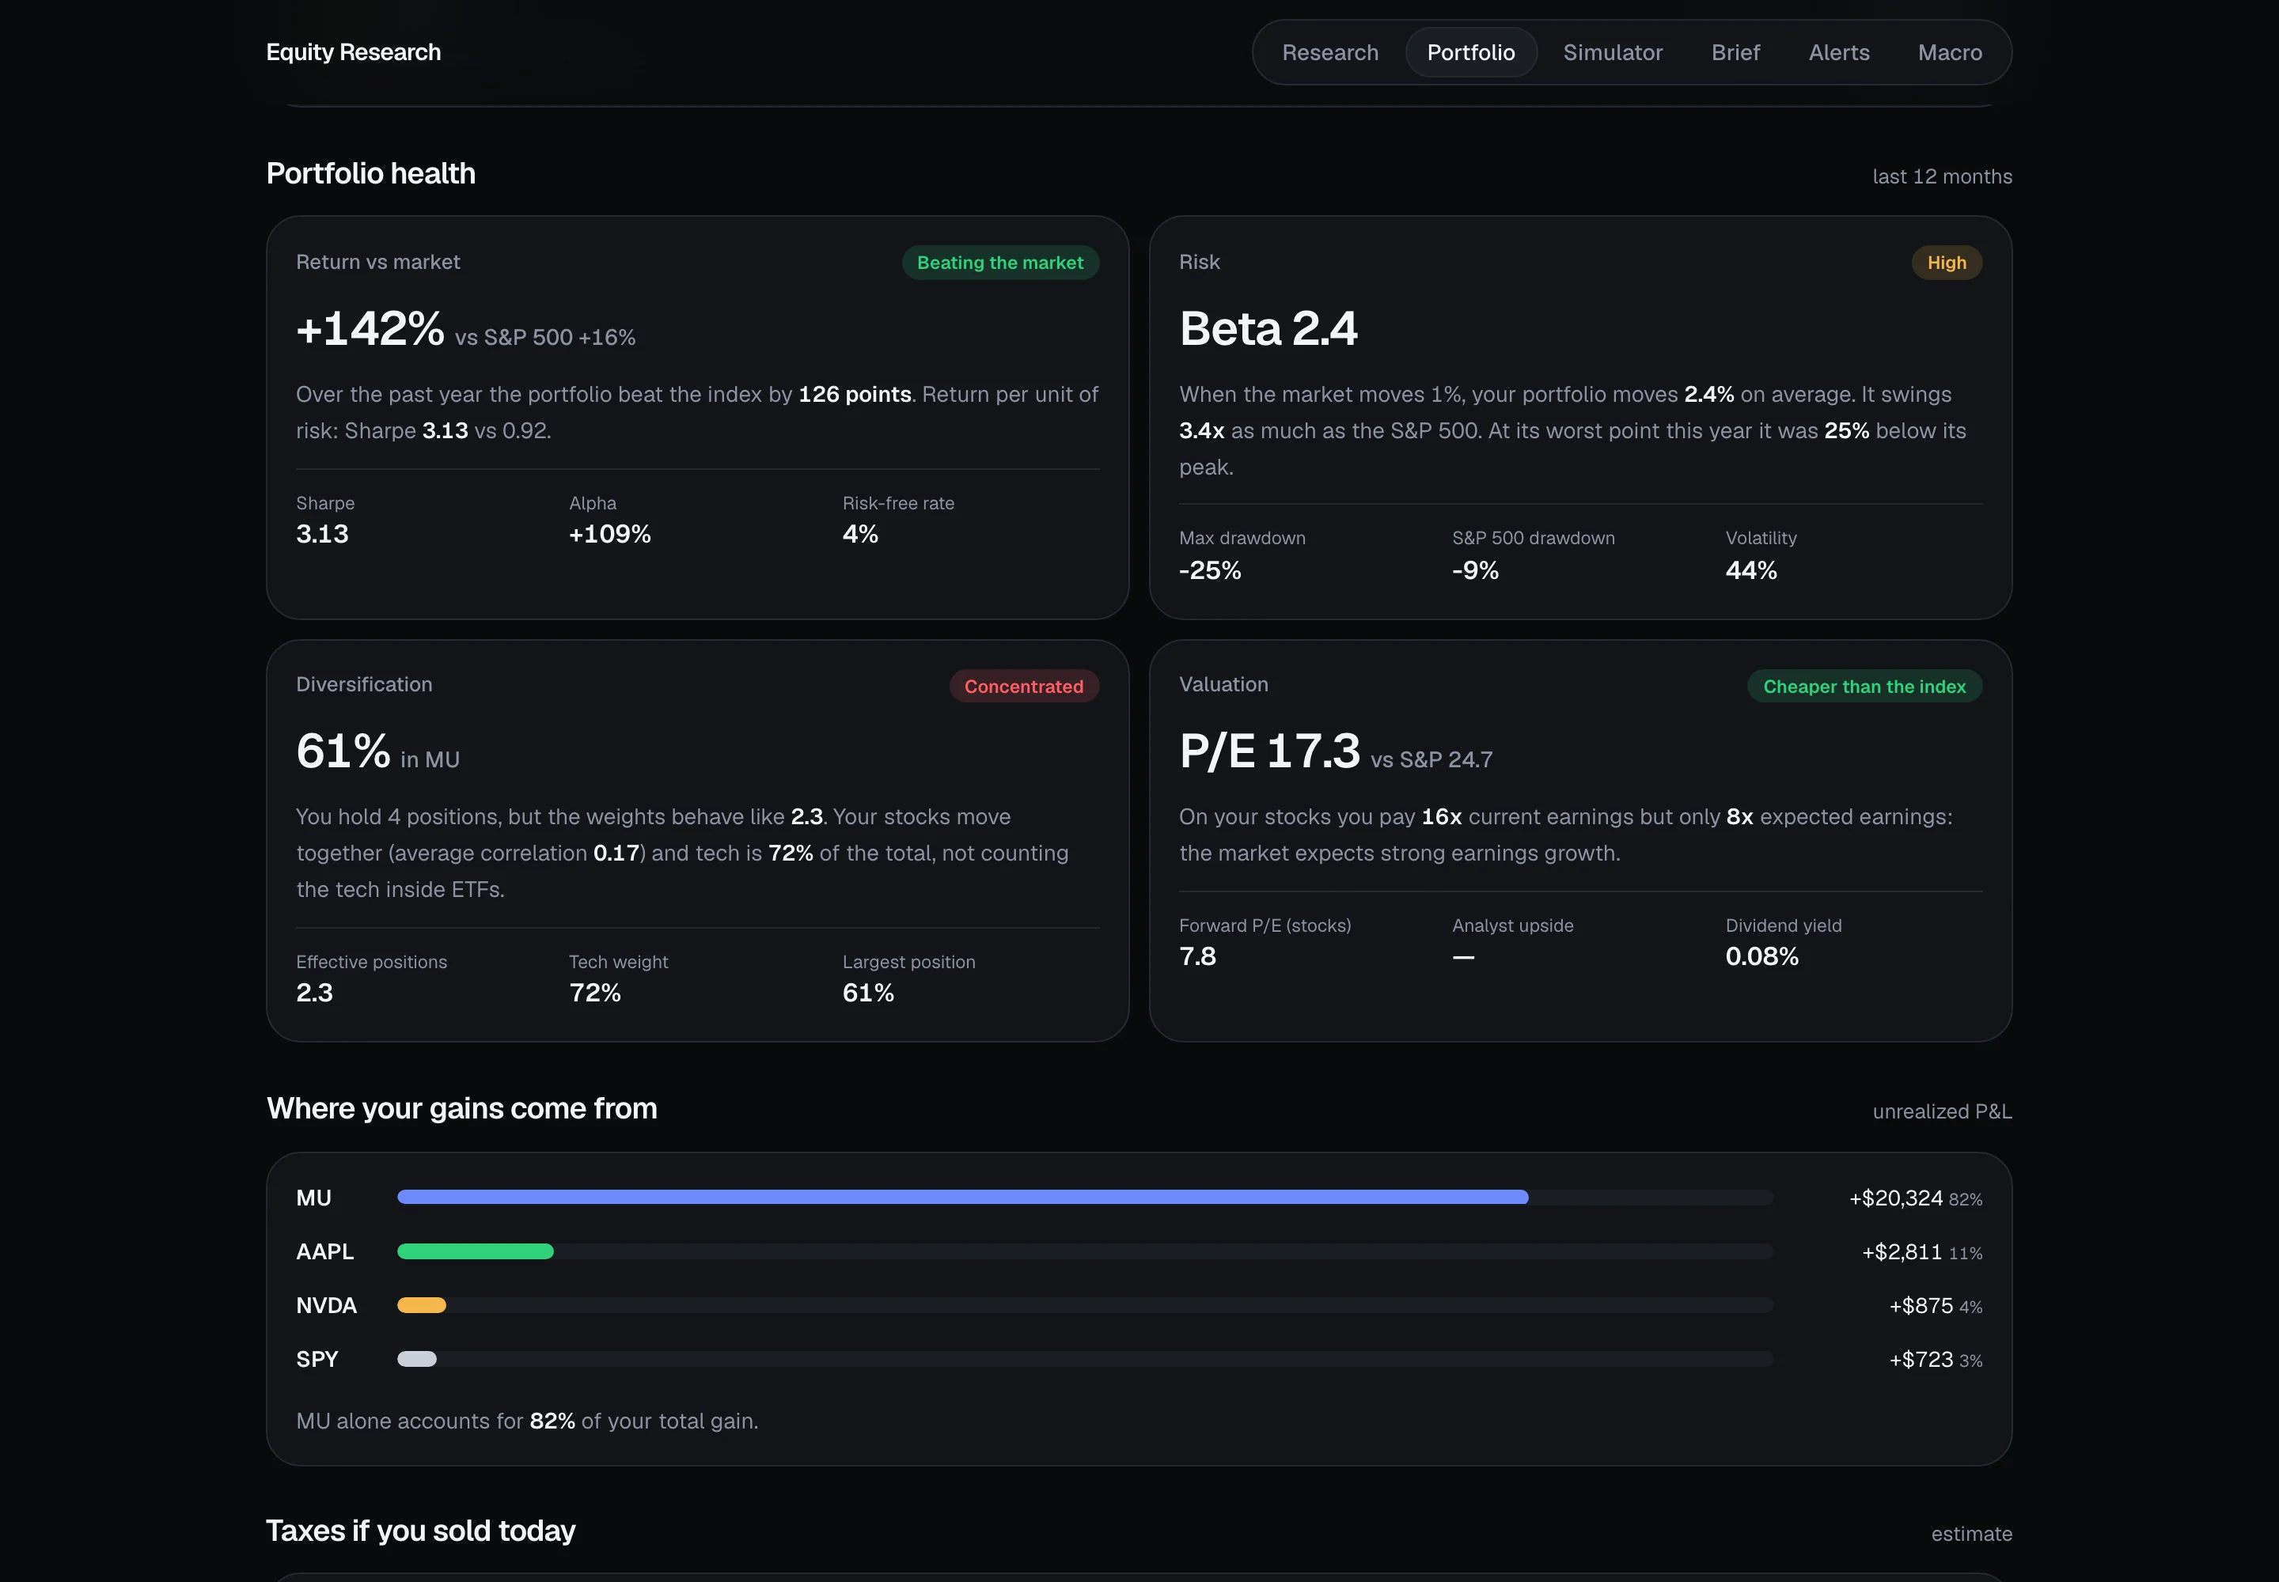Click the Risk-free rate '4%' value
Screen dimensions: 2279x1582
(860, 533)
